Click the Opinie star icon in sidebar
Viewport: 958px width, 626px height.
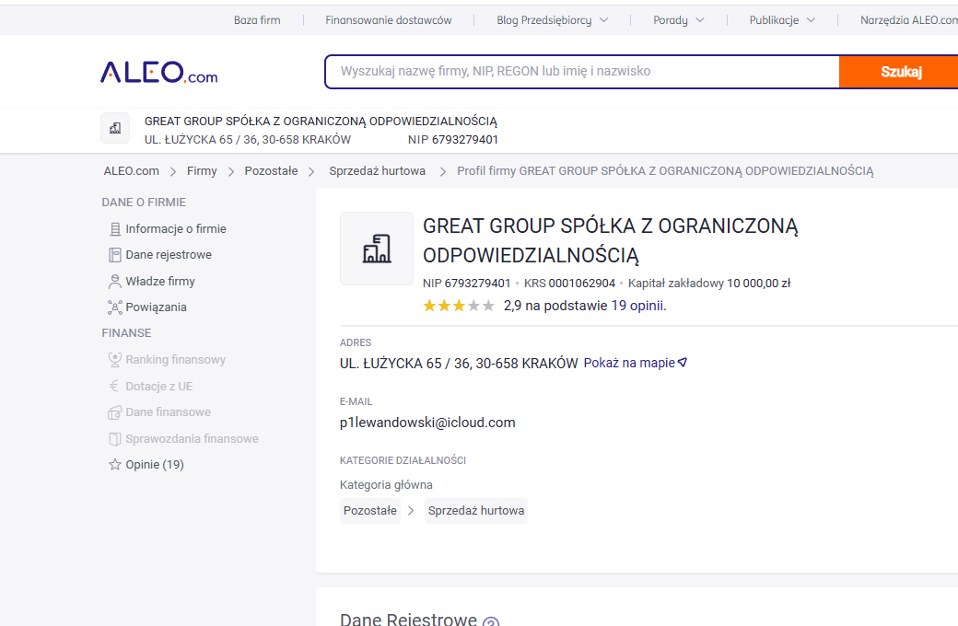pyautogui.click(x=115, y=465)
